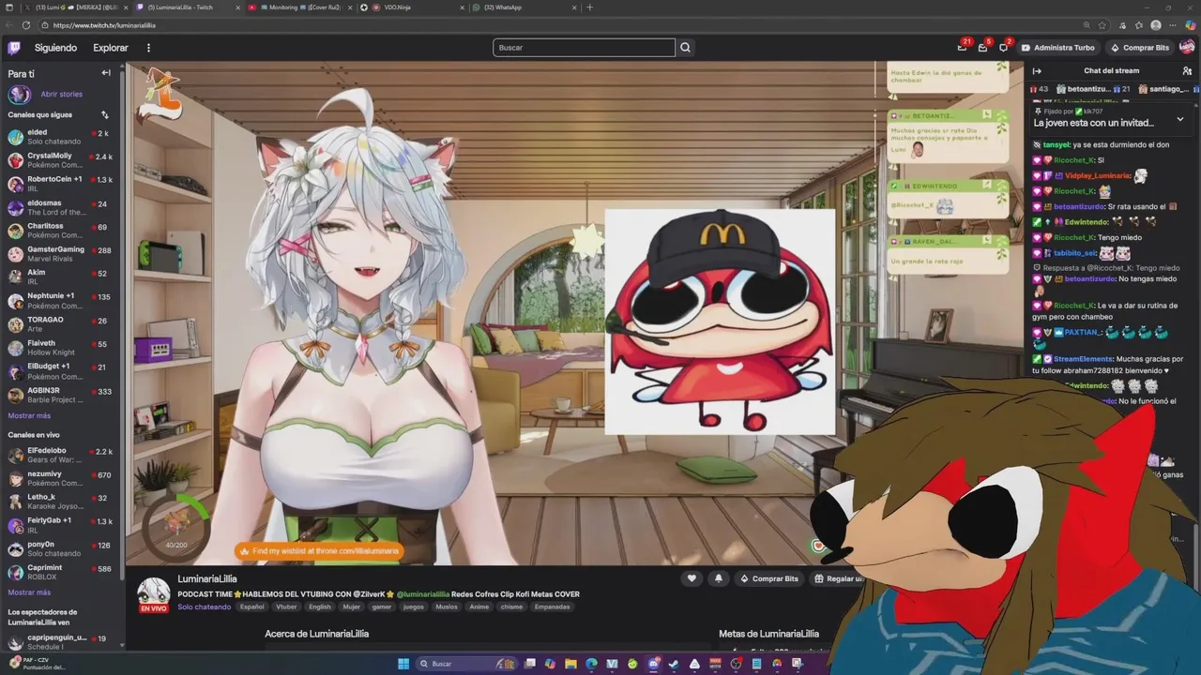Click Comprar Bits below the stream

coord(769,578)
